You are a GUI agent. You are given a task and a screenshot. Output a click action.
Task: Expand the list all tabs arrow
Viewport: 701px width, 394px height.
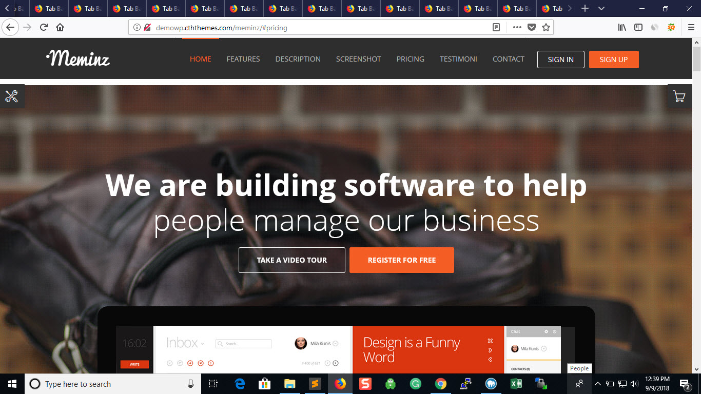(601, 8)
